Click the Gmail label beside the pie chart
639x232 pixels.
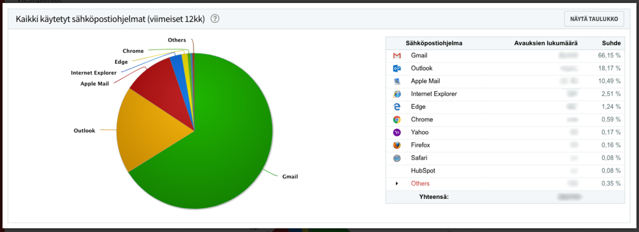(290, 176)
